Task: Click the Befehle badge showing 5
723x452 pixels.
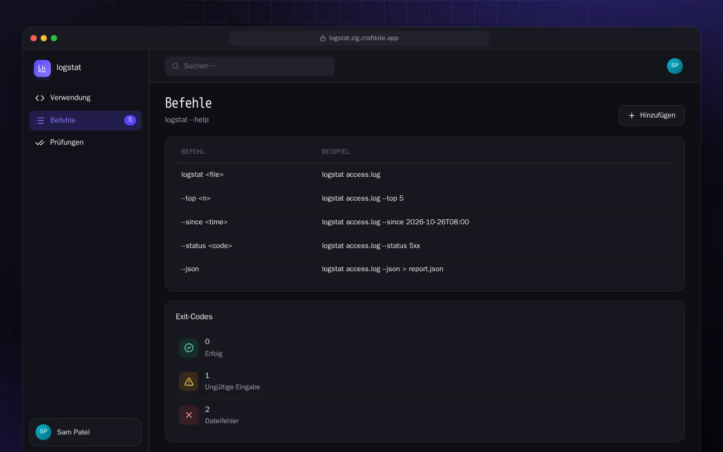Action: 130,120
